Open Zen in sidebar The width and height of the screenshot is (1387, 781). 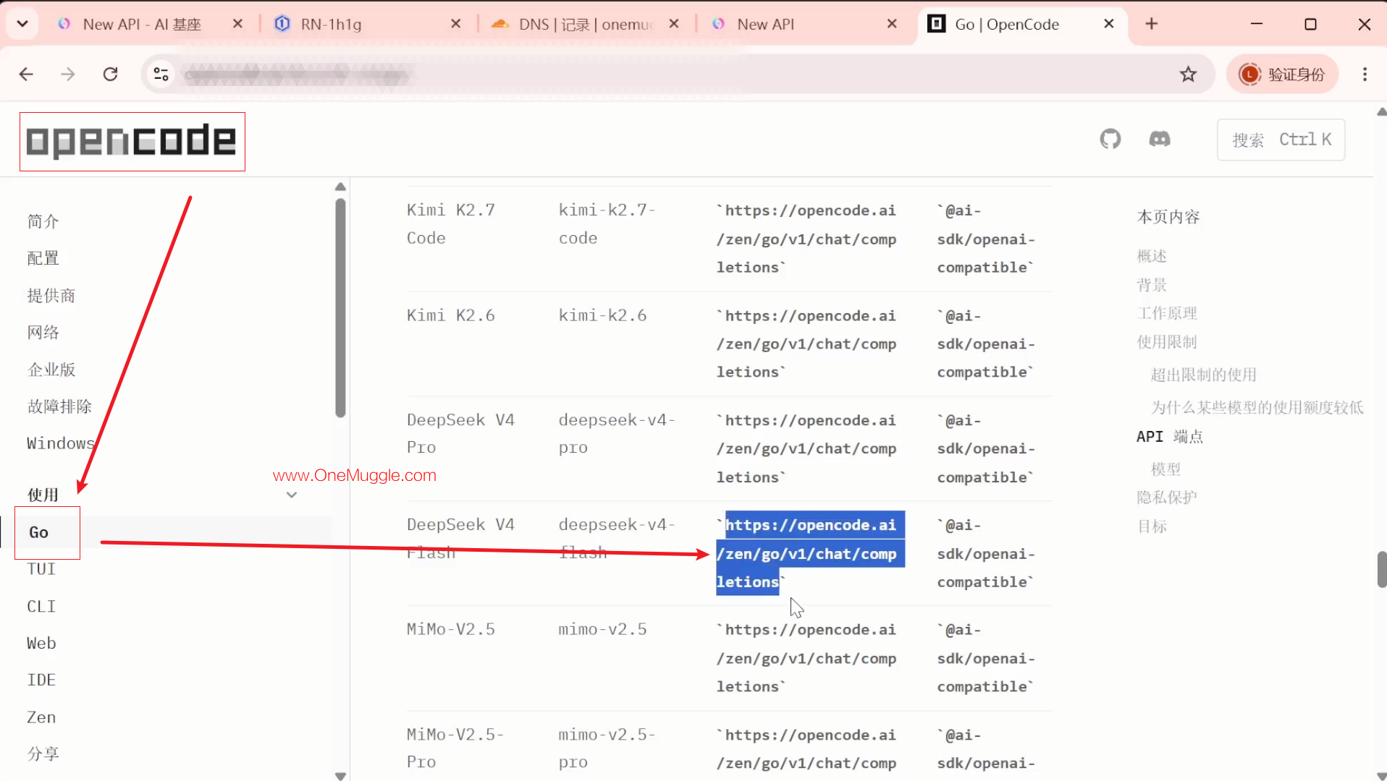pyautogui.click(x=41, y=717)
